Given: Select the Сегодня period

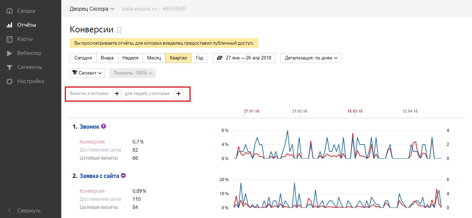Looking at the screenshot, I should (x=83, y=58).
